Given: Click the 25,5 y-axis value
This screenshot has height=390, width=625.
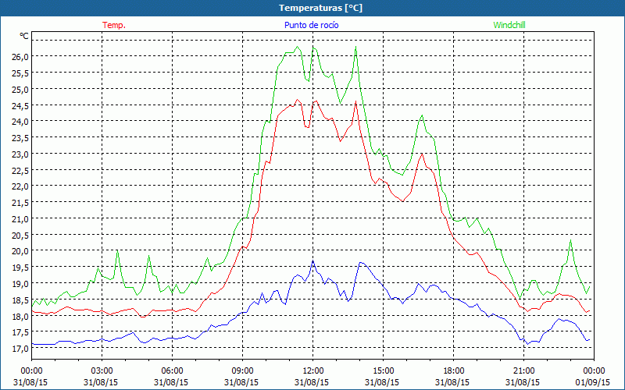Looking at the screenshot, I should [x=20, y=73].
